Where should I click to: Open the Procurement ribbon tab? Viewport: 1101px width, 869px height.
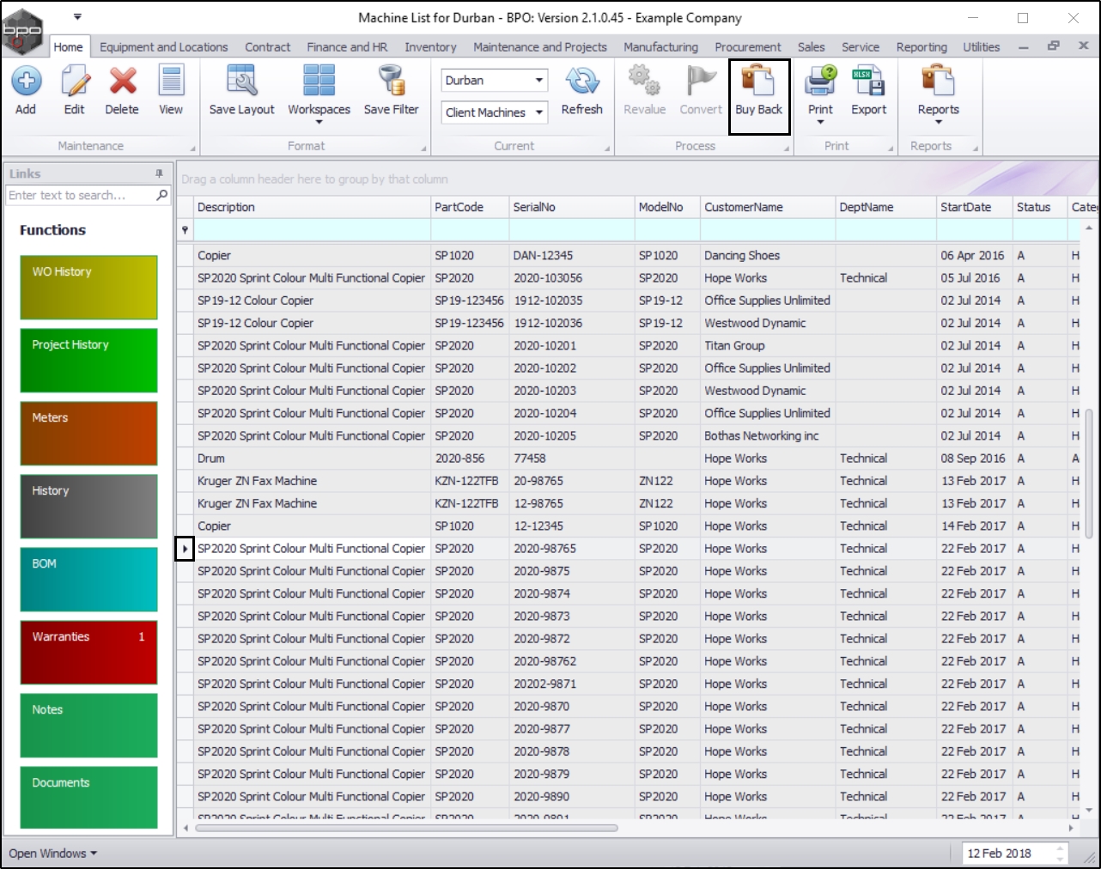tap(747, 47)
